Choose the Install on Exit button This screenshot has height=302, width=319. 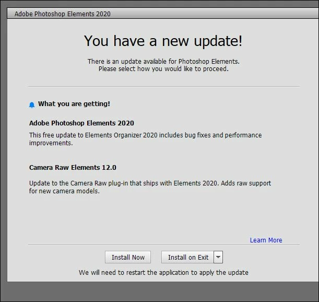[187, 257]
